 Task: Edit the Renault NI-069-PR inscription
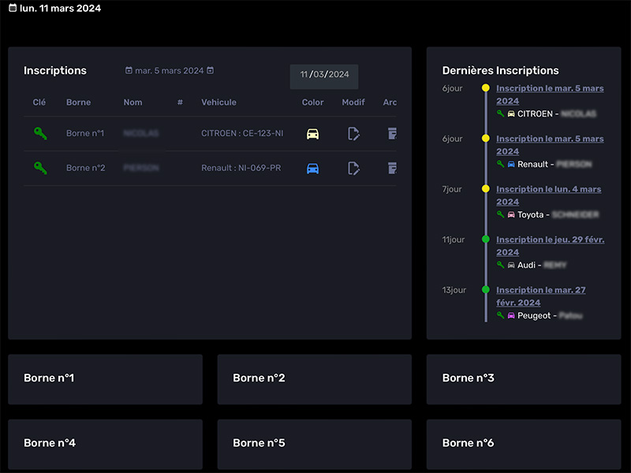point(354,168)
